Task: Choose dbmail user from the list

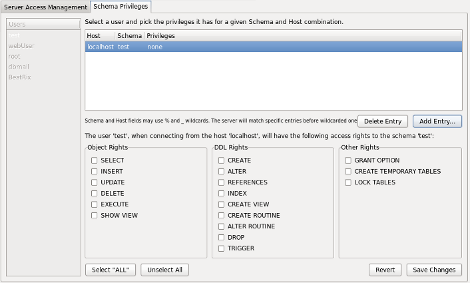Action: pos(19,67)
